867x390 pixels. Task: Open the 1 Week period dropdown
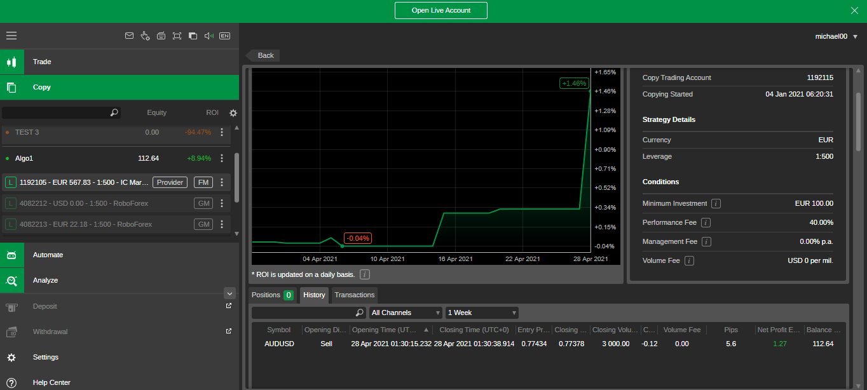482,313
